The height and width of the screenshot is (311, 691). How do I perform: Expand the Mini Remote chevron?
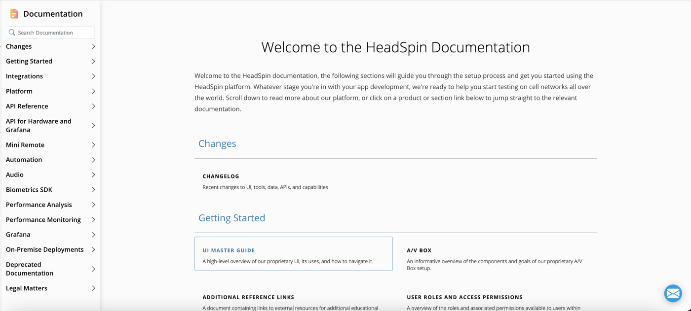coord(93,145)
